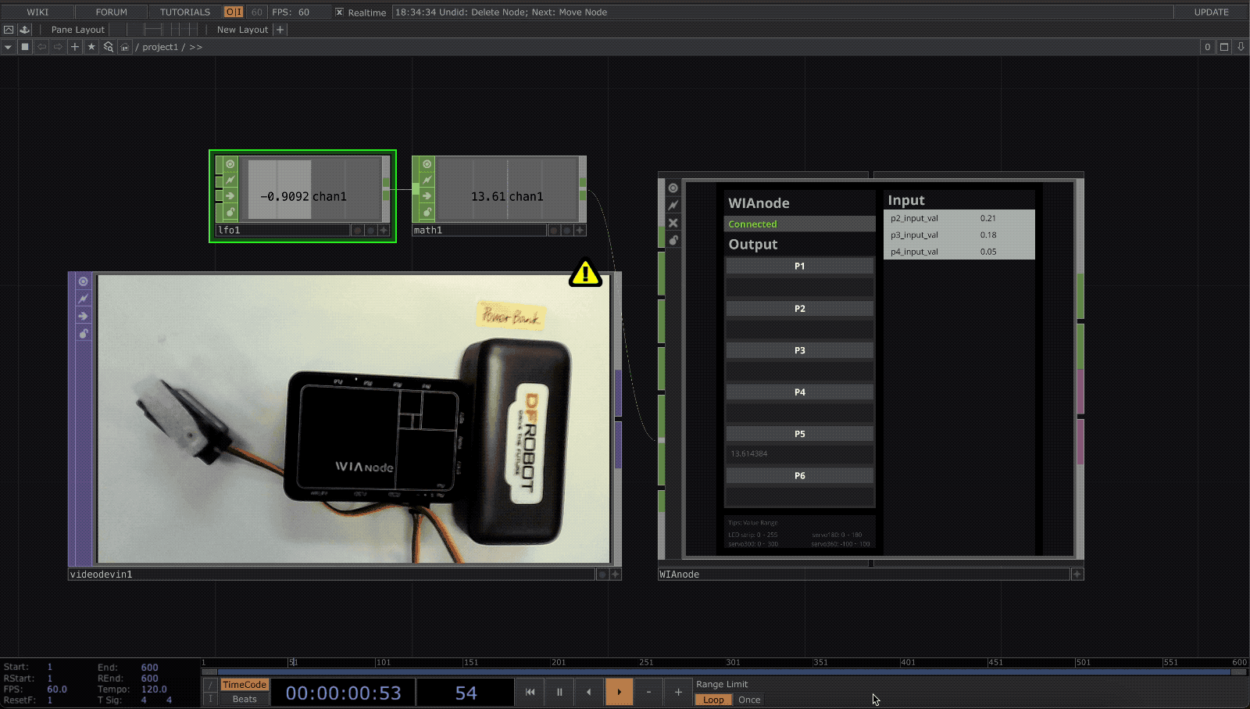
Task: Click the bookmark star icon in path bar
Action: coord(91,47)
